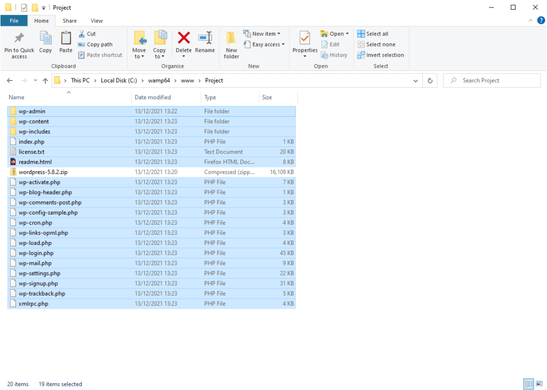Click the Search Project input field

[491, 80]
